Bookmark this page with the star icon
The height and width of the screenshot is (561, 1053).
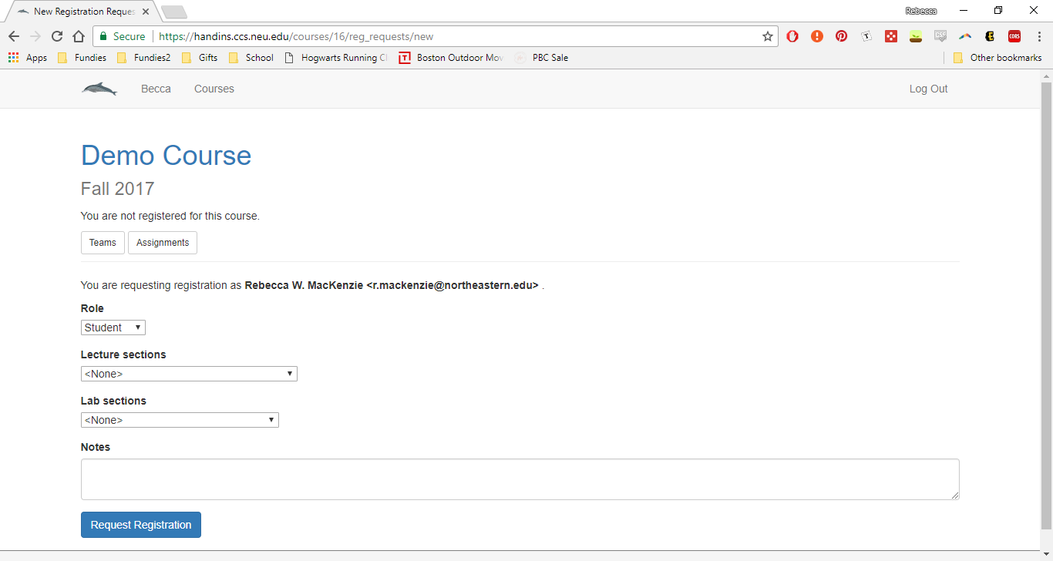tap(767, 36)
